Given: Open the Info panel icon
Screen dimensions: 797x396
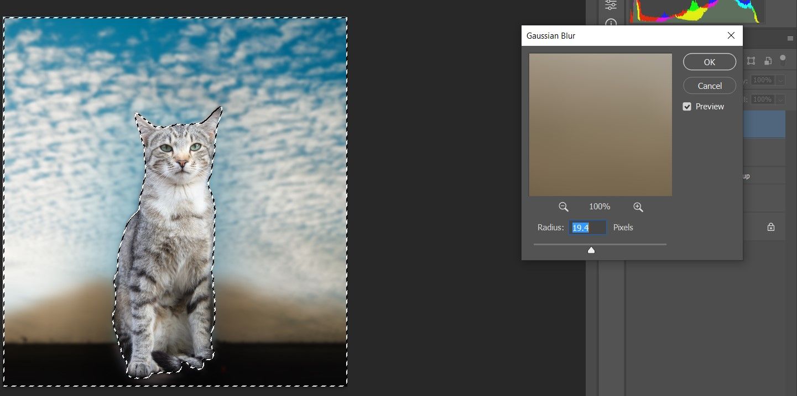Looking at the screenshot, I should tap(611, 23).
